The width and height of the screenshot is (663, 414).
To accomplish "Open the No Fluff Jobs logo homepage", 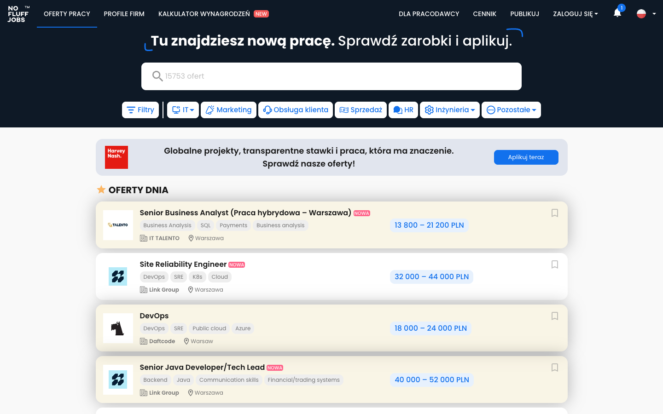I will 18,14.
